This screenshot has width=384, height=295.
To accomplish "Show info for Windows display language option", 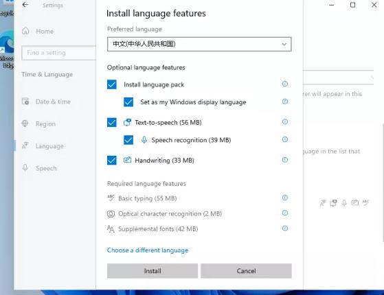I will coord(285,102).
